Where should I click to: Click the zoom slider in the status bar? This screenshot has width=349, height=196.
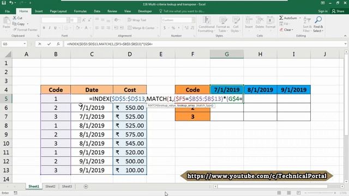(320, 193)
